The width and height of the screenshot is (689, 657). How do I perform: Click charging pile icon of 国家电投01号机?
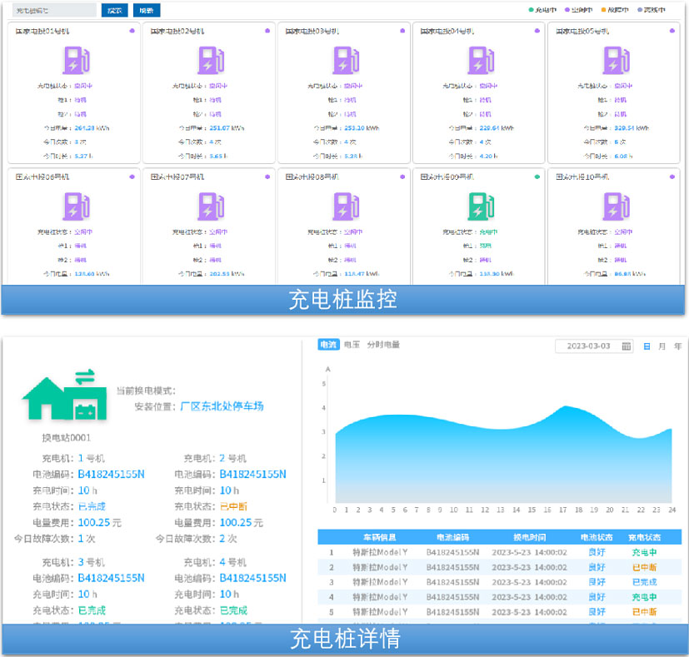[73, 60]
